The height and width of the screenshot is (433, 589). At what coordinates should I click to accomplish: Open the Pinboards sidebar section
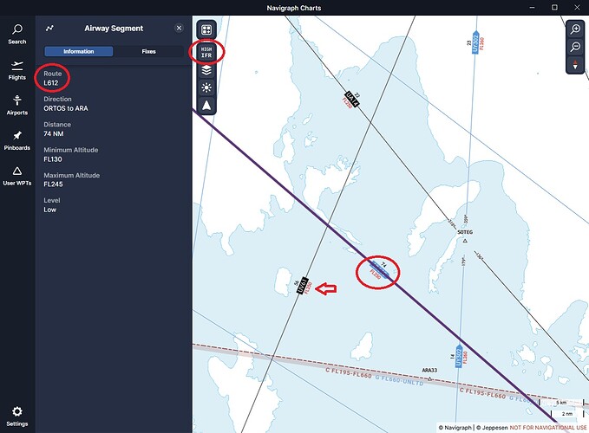(x=17, y=140)
